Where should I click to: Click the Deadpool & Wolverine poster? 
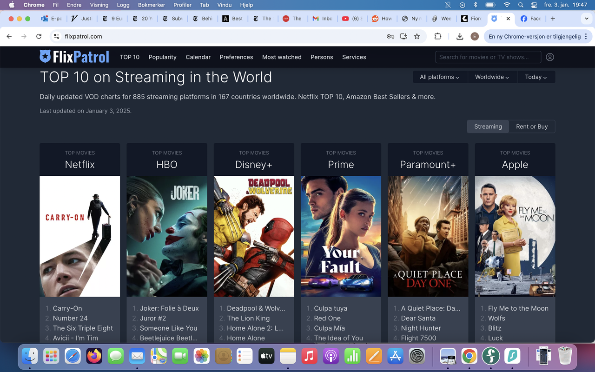(x=254, y=236)
